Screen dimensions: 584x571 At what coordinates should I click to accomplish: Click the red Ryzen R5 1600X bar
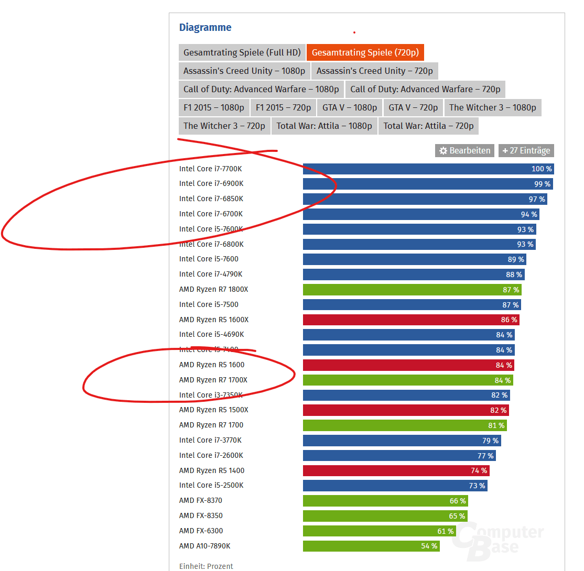coord(411,320)
